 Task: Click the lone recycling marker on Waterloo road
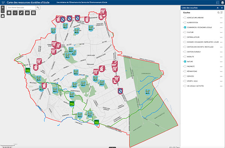tap(120, 91)
